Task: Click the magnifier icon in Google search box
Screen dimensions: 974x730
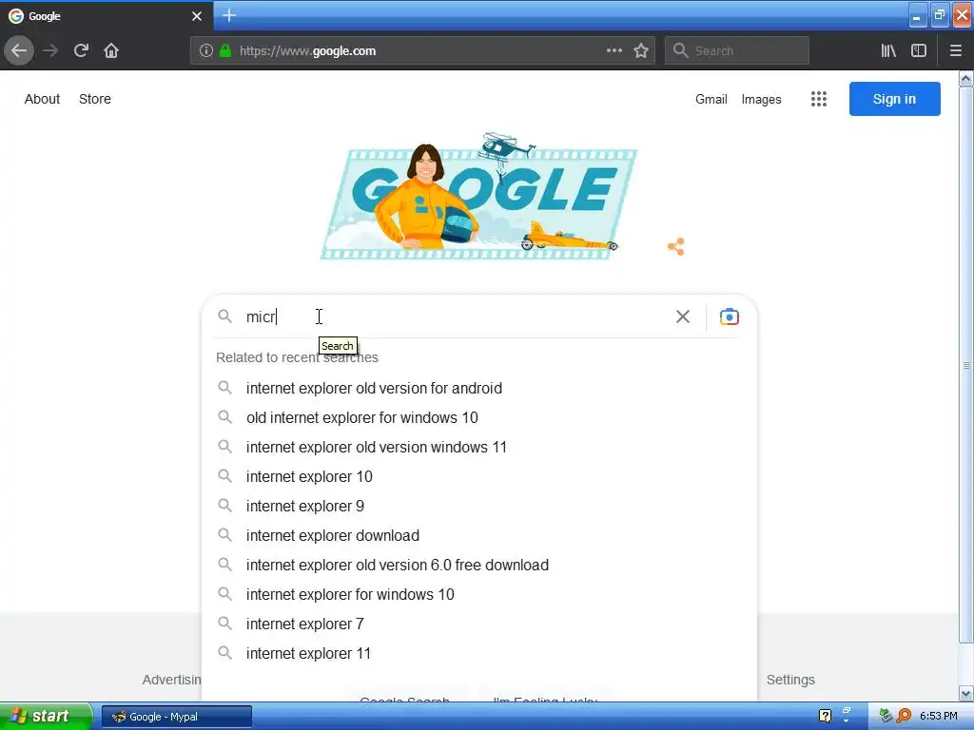Action: pyautogui.click(x=224, y=317)
